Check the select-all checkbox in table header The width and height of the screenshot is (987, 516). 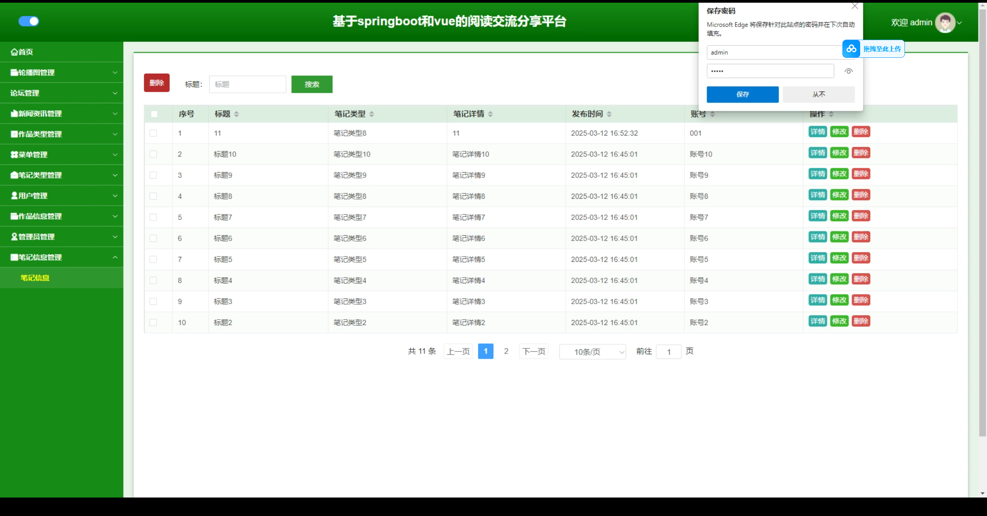click(x=154, y=114)
